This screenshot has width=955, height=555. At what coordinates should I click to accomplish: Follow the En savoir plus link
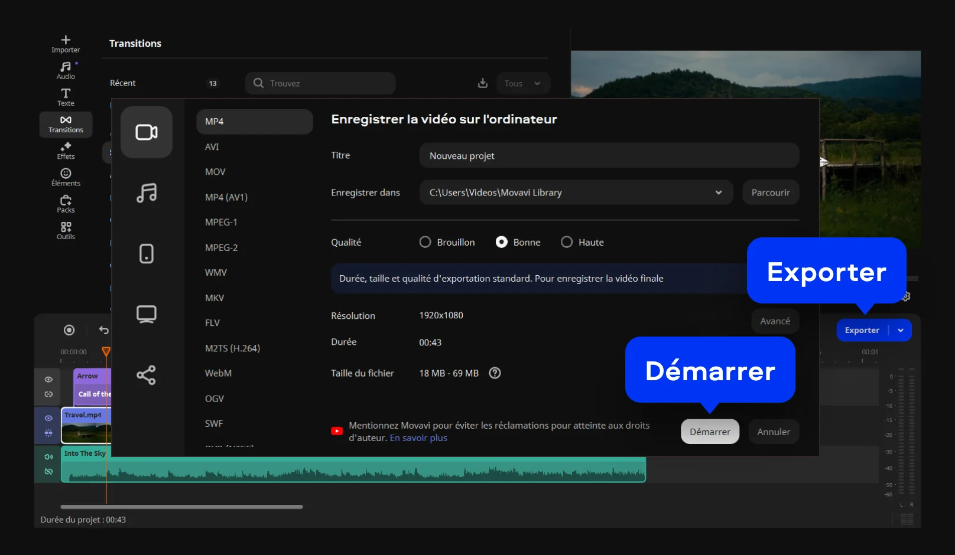(418, 438)
